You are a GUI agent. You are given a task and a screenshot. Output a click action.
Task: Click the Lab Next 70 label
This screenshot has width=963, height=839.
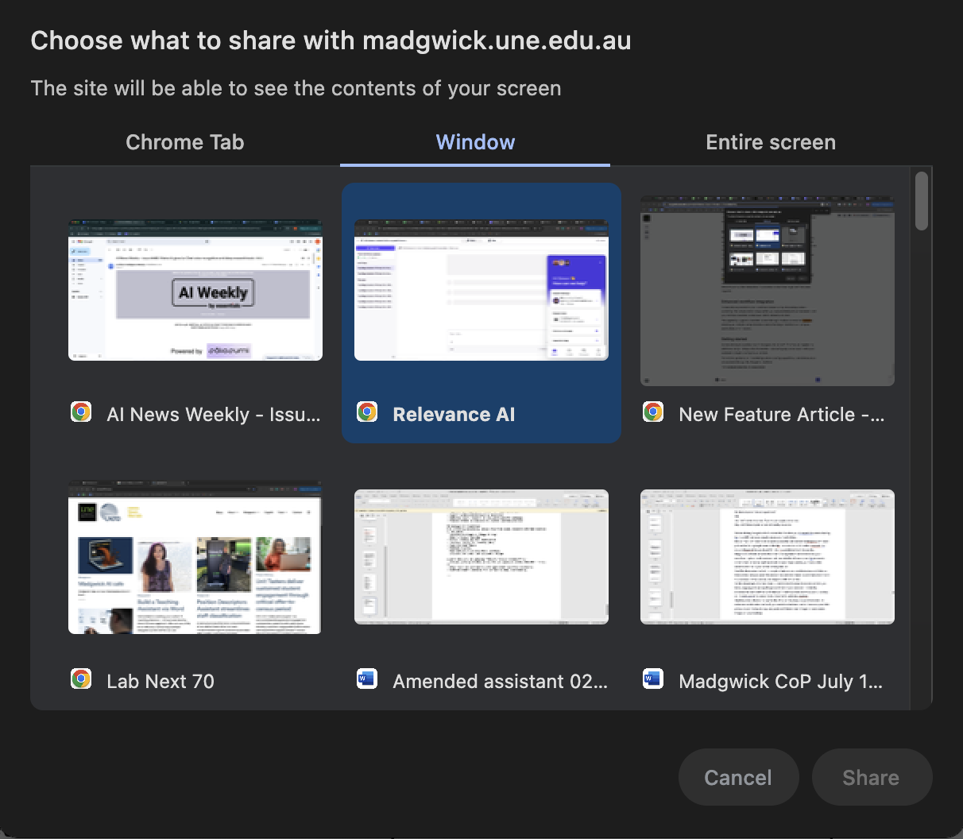160,682
